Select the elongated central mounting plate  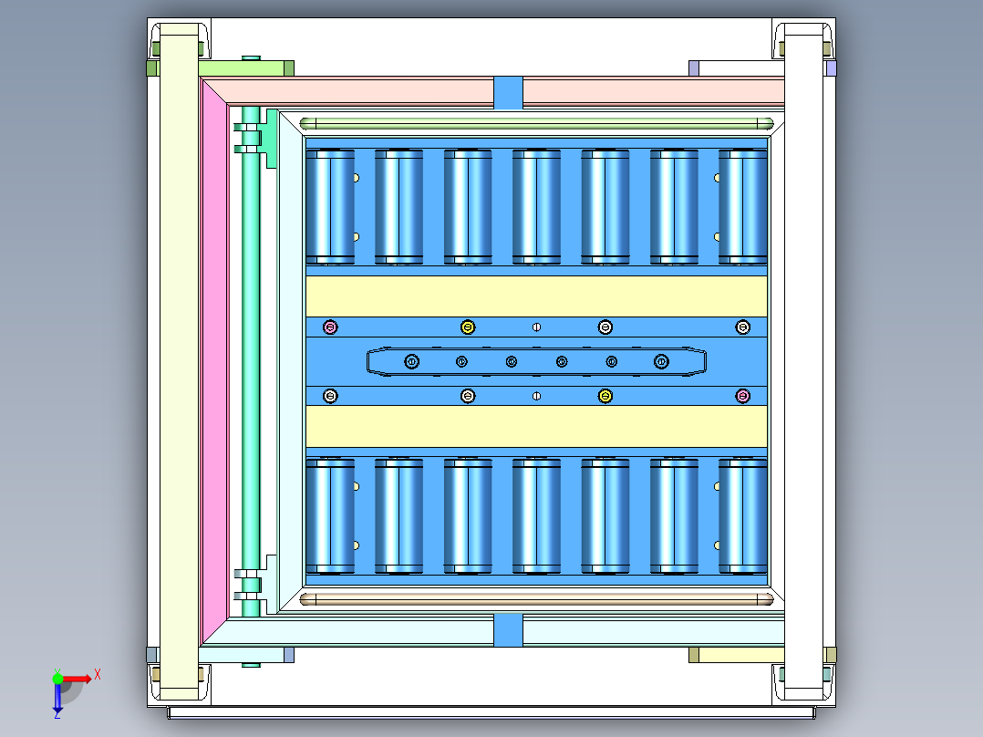tap(536, 361)
